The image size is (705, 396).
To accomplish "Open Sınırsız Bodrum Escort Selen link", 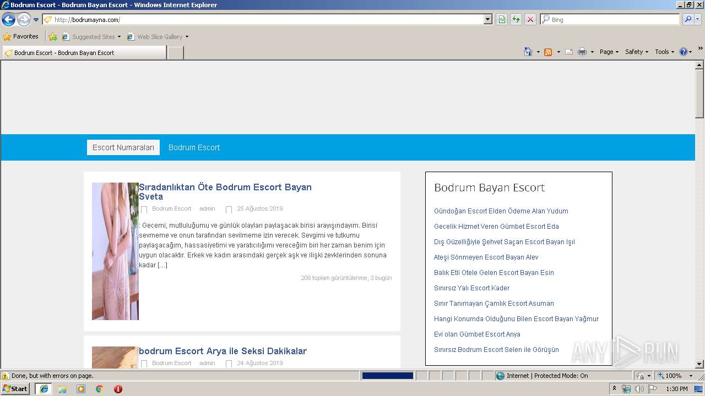I will pyautogui.click(x=496, y=350).
